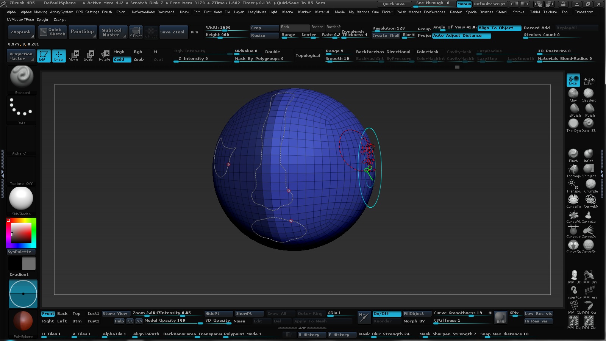Select the Scale transform tool
This screenshot has height=341, width=606.
[x=89, y=55]
